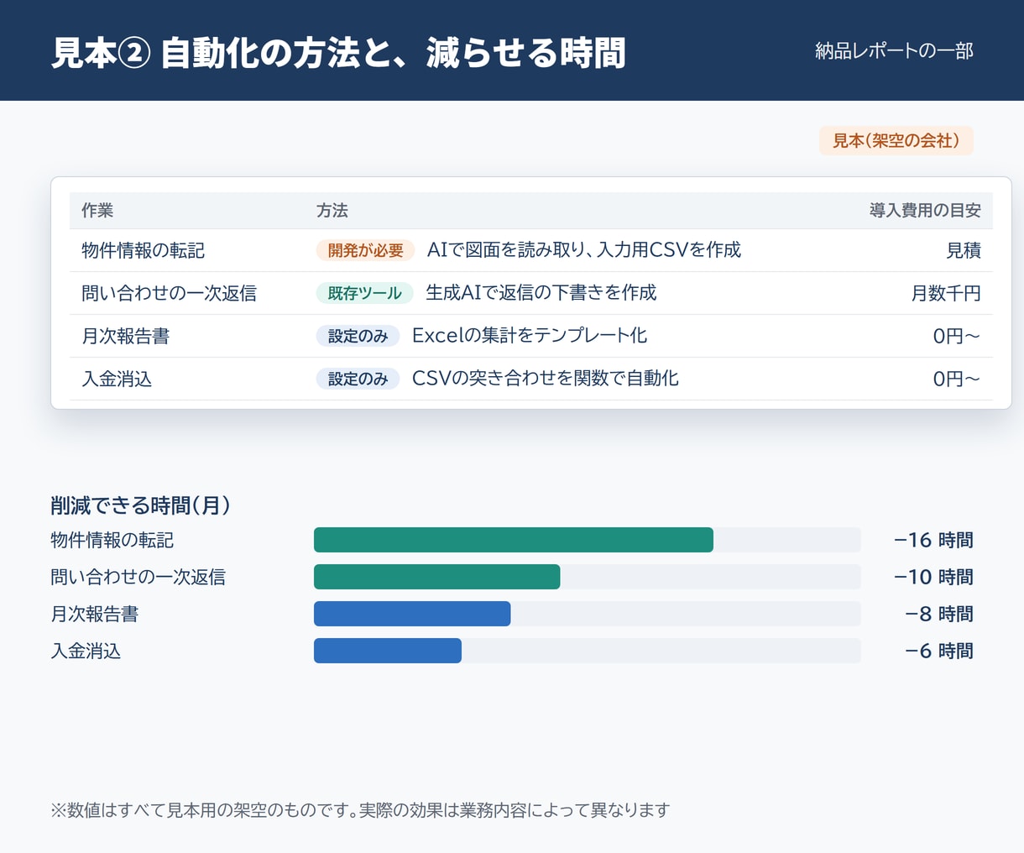Click the green bar for 問い合わせの一次返信
The height and width of the screenshot is (853, 1024).
point(437,577)
